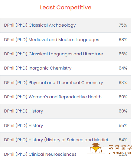
Task: Click the 60% beside Women's Reproductive Health
Action: pos(123,97)
